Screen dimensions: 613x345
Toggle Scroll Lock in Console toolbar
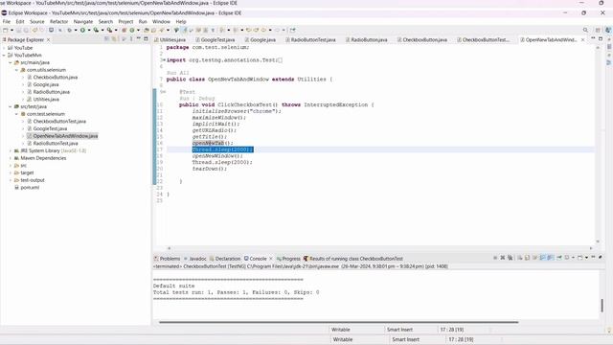(527, 258)
